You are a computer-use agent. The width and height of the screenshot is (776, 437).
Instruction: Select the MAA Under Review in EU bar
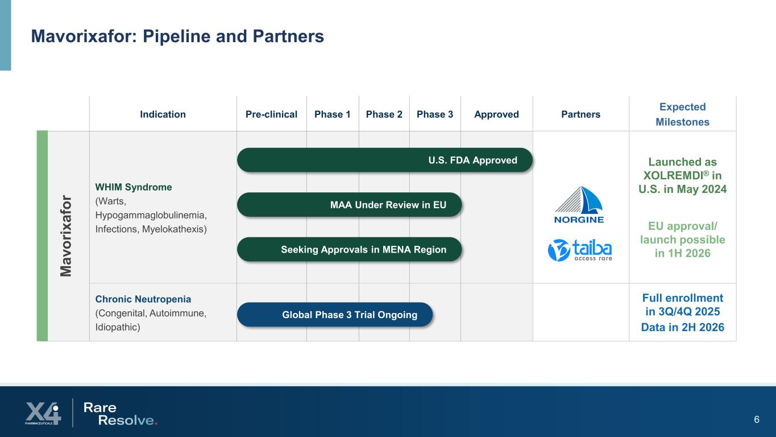(348, 205)
